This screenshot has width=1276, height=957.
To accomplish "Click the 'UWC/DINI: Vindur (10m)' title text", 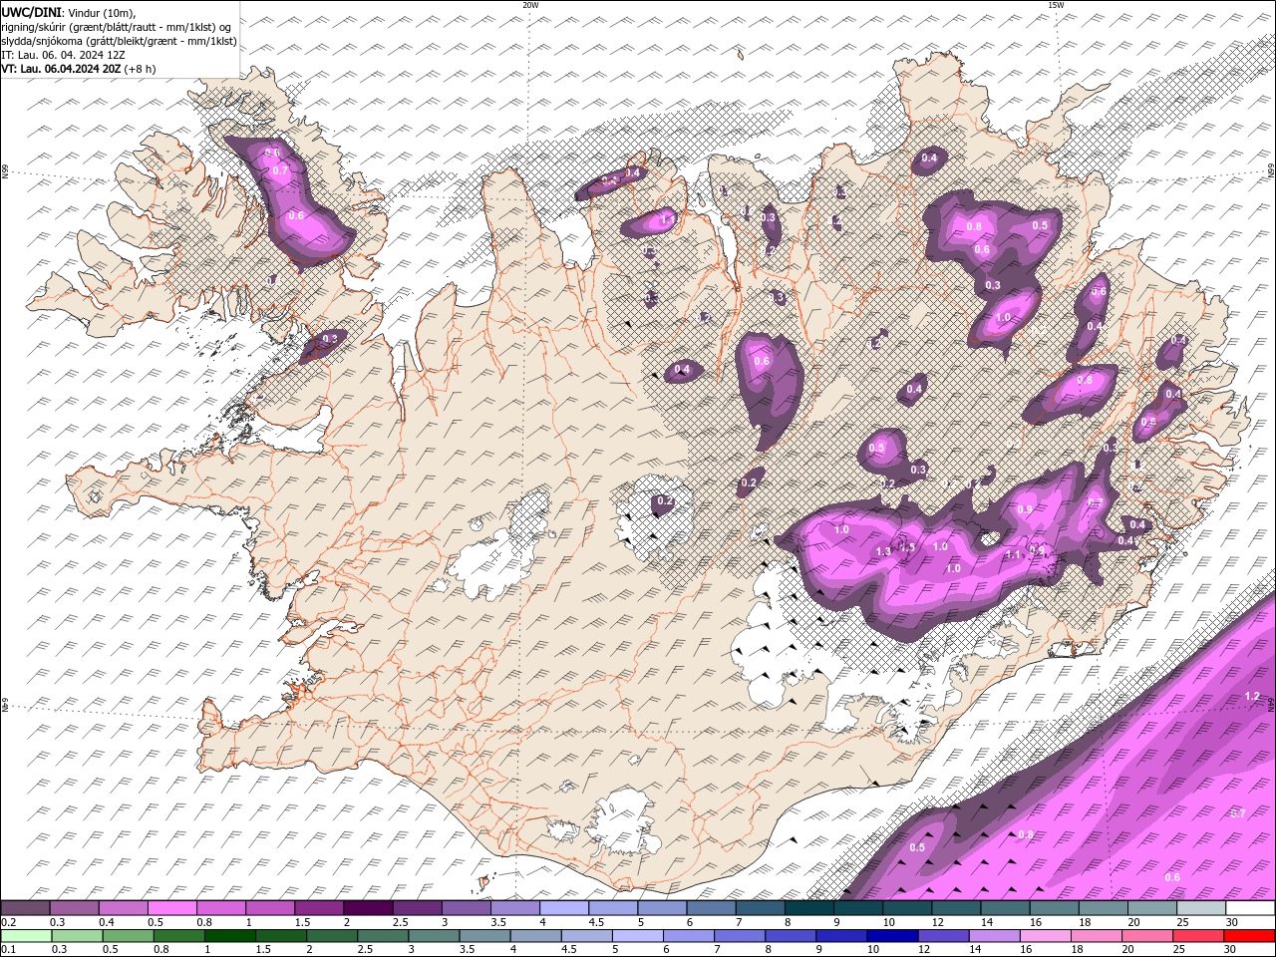I will pyautogui.click(x=68, y=12).
